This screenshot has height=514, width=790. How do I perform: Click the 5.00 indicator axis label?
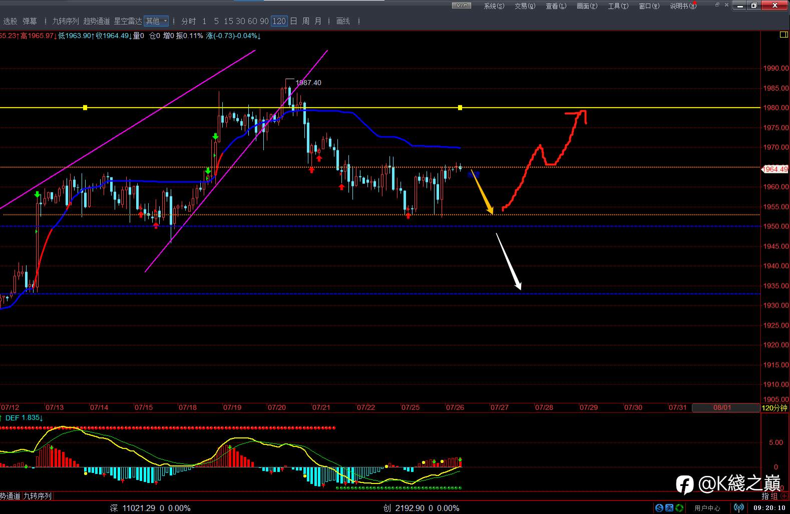point(775,442)
